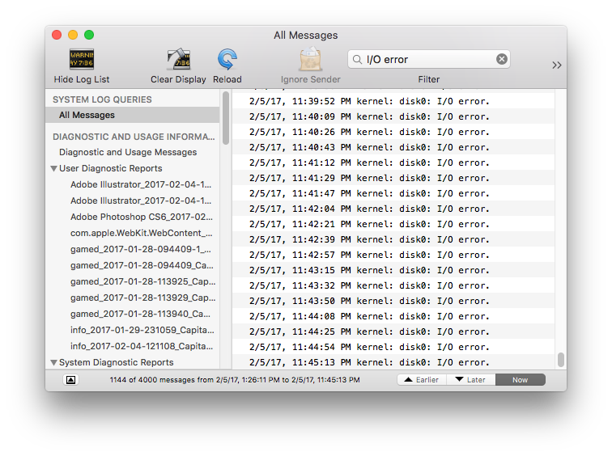Viewport: 612px width, 456px height.
Task: Click the 1144 of 4000 messages status text
Action: click(x=235, y=380)
